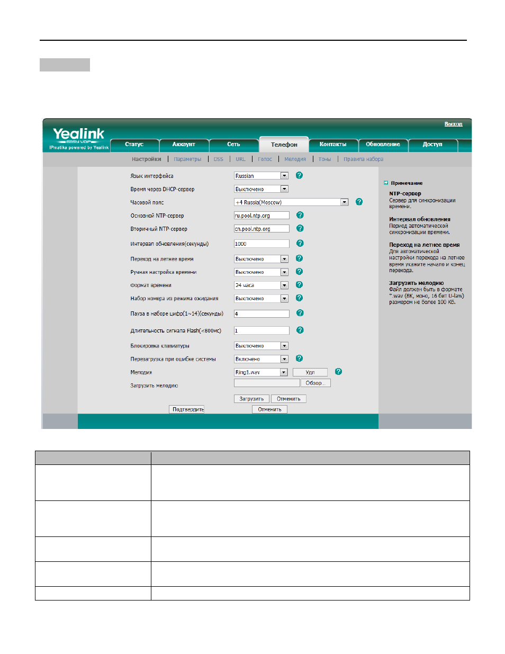Go to the Голос sub-menu item
505x654 pixels.
[265, 159]
